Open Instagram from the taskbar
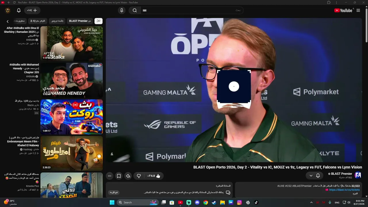 pyautogui.click(x=239, y=202)
